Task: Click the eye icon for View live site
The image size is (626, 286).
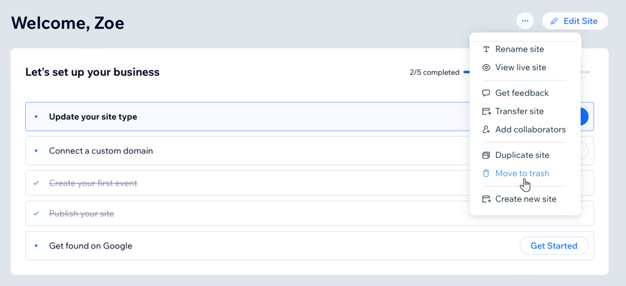Action: 486,67
